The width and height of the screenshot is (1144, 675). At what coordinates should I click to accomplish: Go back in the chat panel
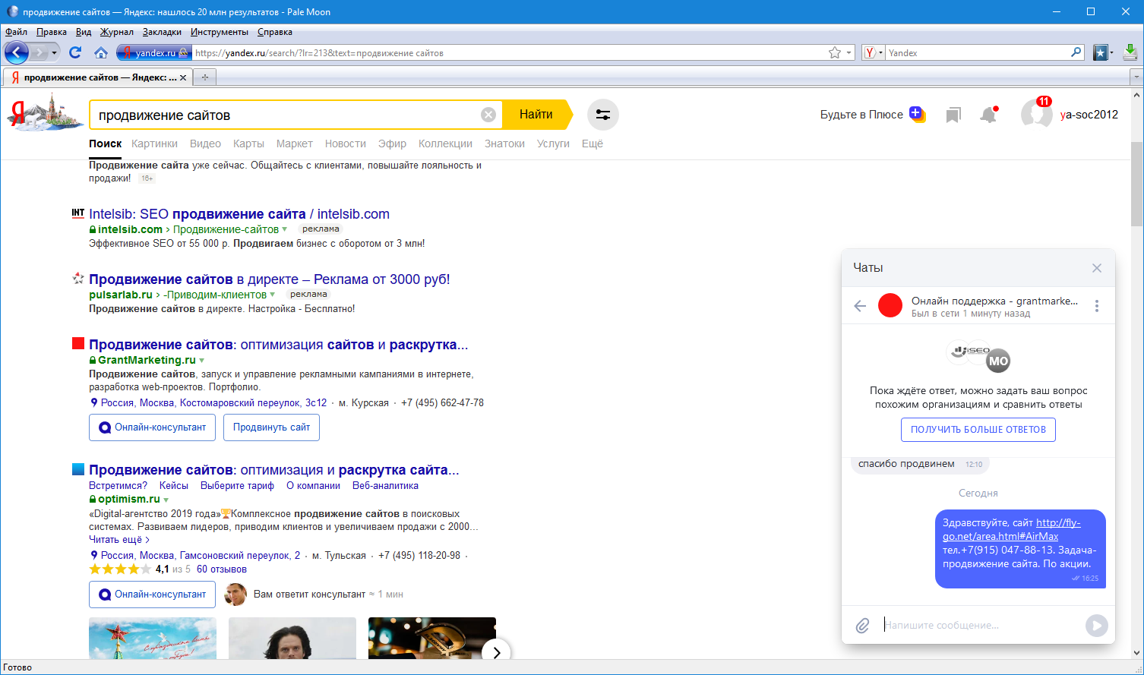click(x=860, y=306)
